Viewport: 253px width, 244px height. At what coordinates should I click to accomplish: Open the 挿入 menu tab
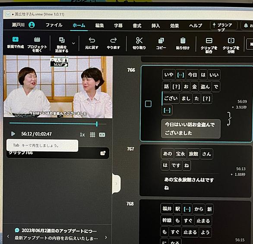155,25
